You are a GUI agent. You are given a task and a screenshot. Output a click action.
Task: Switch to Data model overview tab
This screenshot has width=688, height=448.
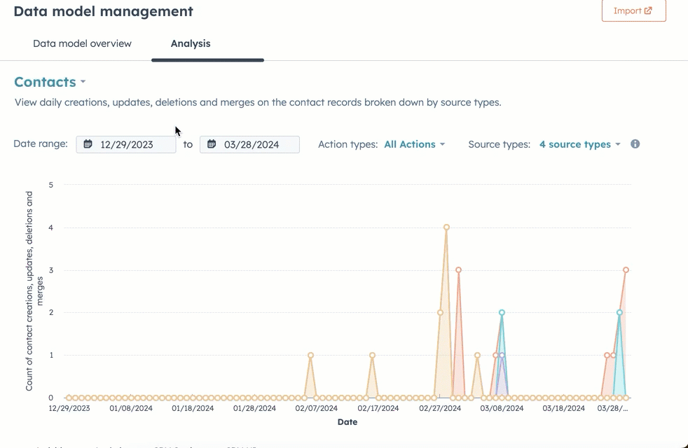(x=82, y=43)
